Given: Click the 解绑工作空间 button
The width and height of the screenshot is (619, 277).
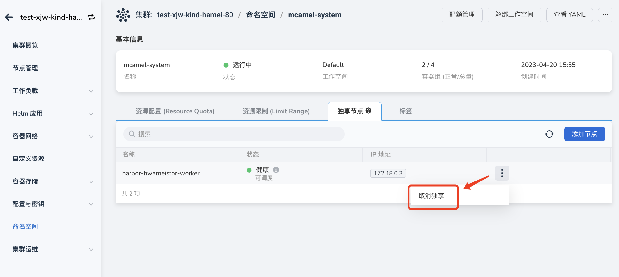Looking at the screenshot, I should point(514,15).
